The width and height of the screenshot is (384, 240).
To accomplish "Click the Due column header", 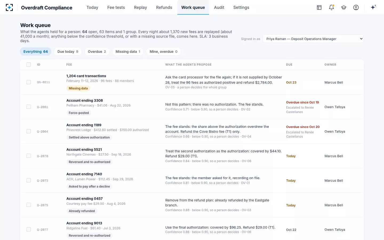I will [x=289, y=65].
